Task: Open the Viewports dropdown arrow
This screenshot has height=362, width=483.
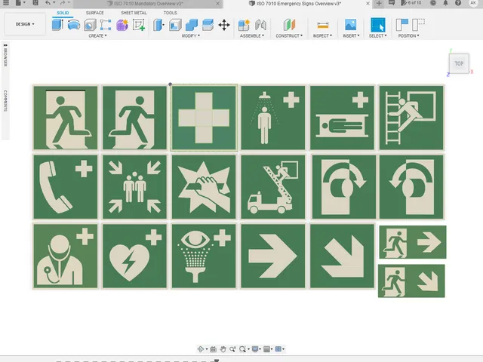Action: [x=284, y=349]
